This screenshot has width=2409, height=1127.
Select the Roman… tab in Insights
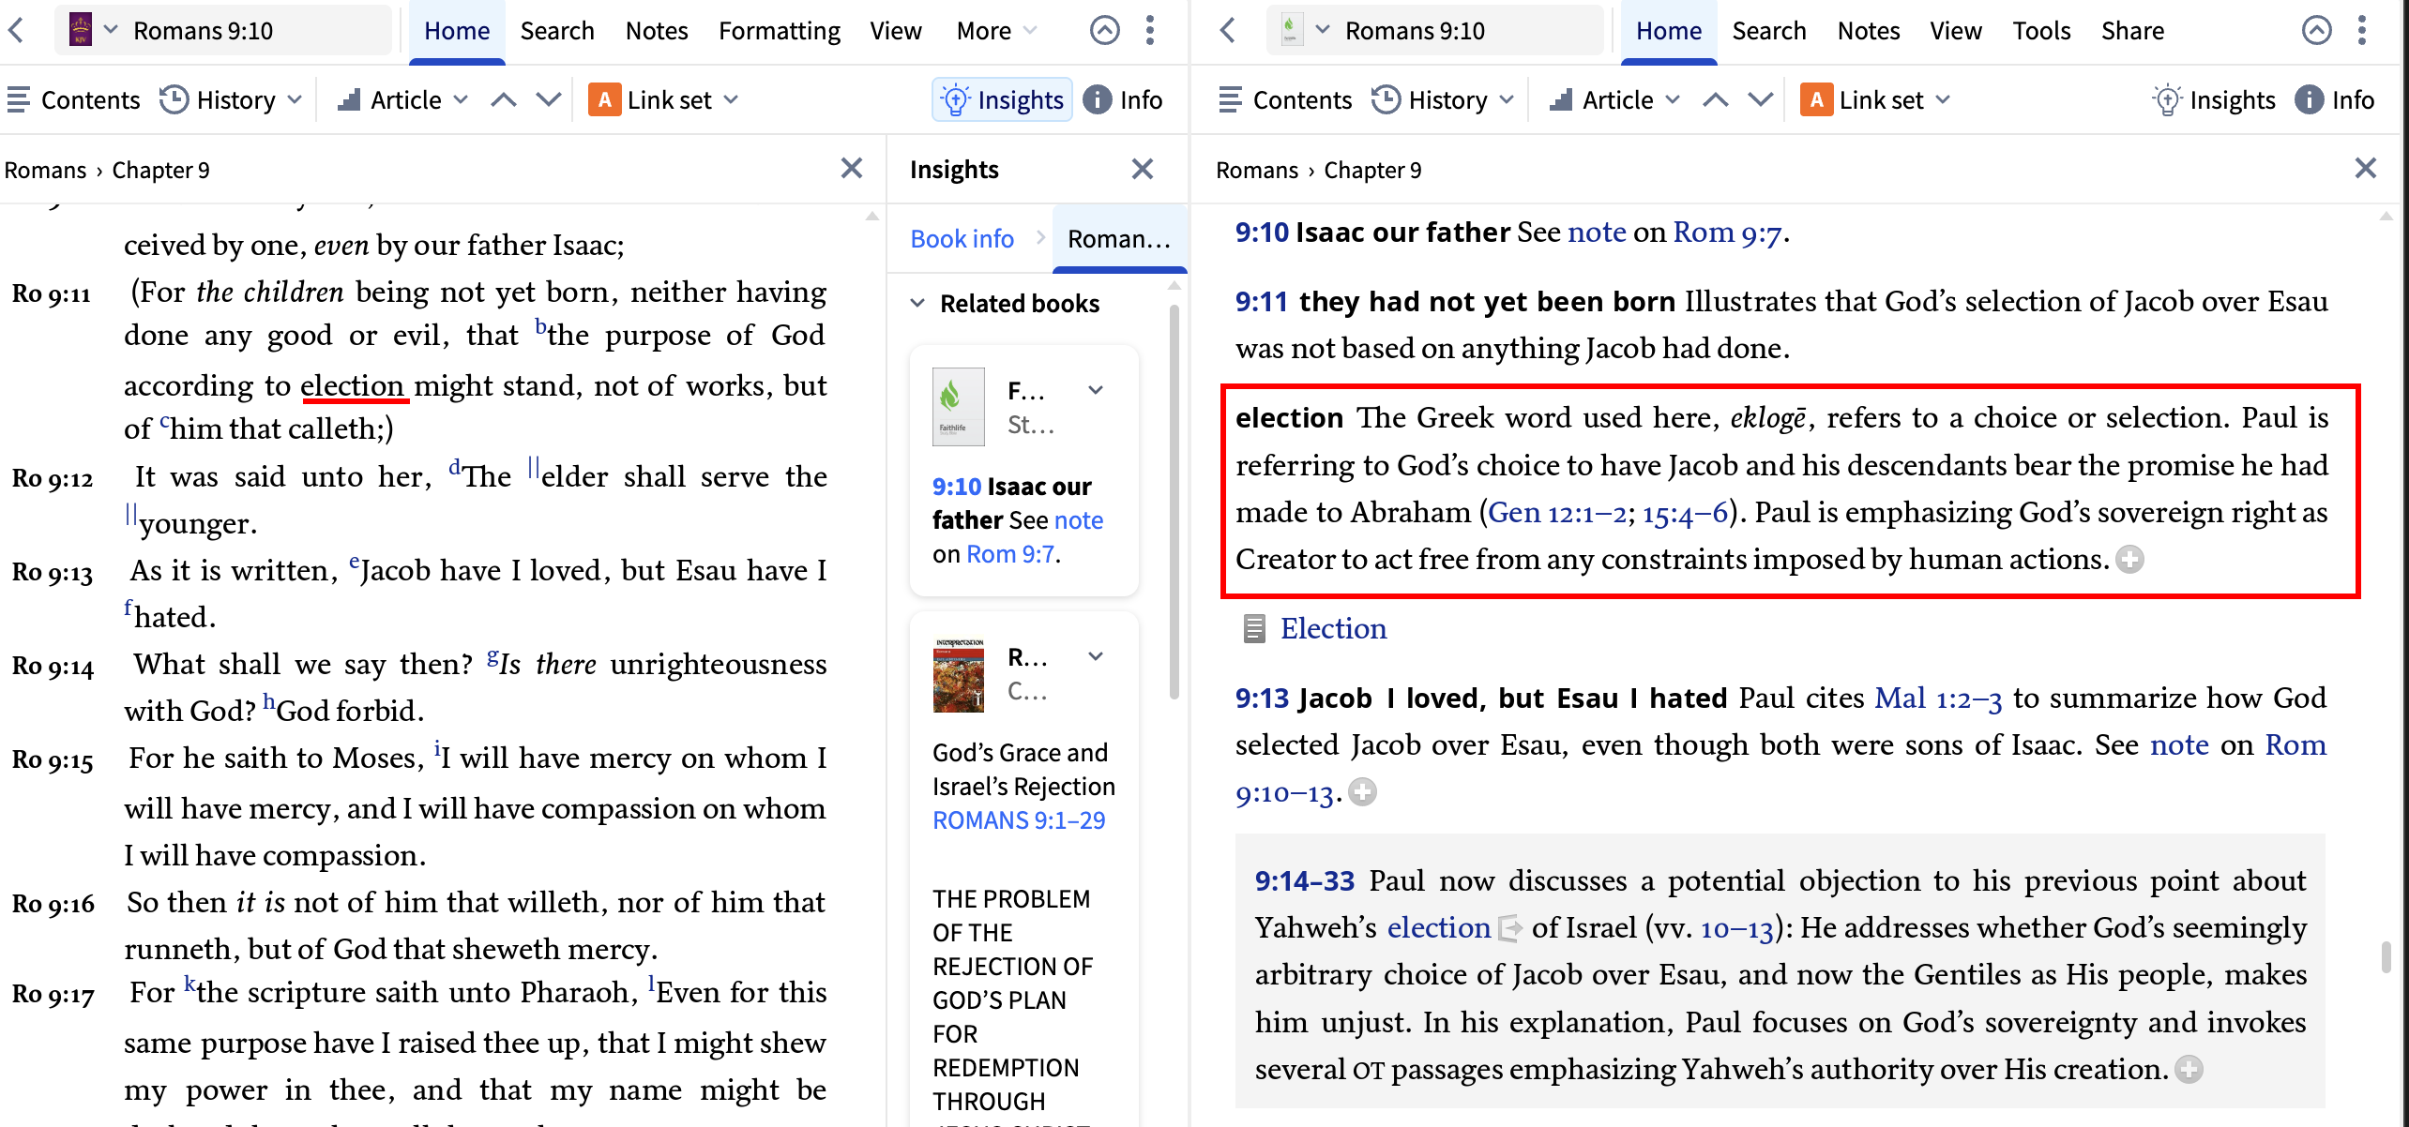pos(1119,239)
